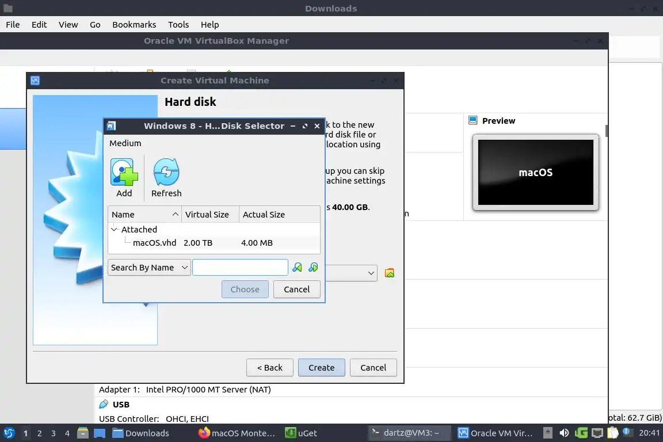Open the Go menu
This screenshot has width=663, height=442.
(95, 25)
